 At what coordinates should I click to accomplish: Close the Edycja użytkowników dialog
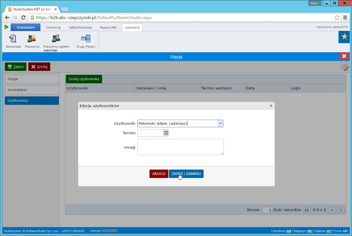tap(271, 106)
